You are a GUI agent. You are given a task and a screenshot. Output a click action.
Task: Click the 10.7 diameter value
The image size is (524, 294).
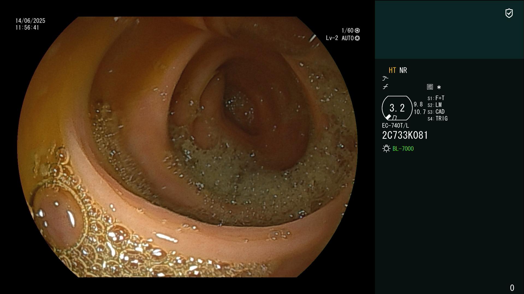[420, 112]
